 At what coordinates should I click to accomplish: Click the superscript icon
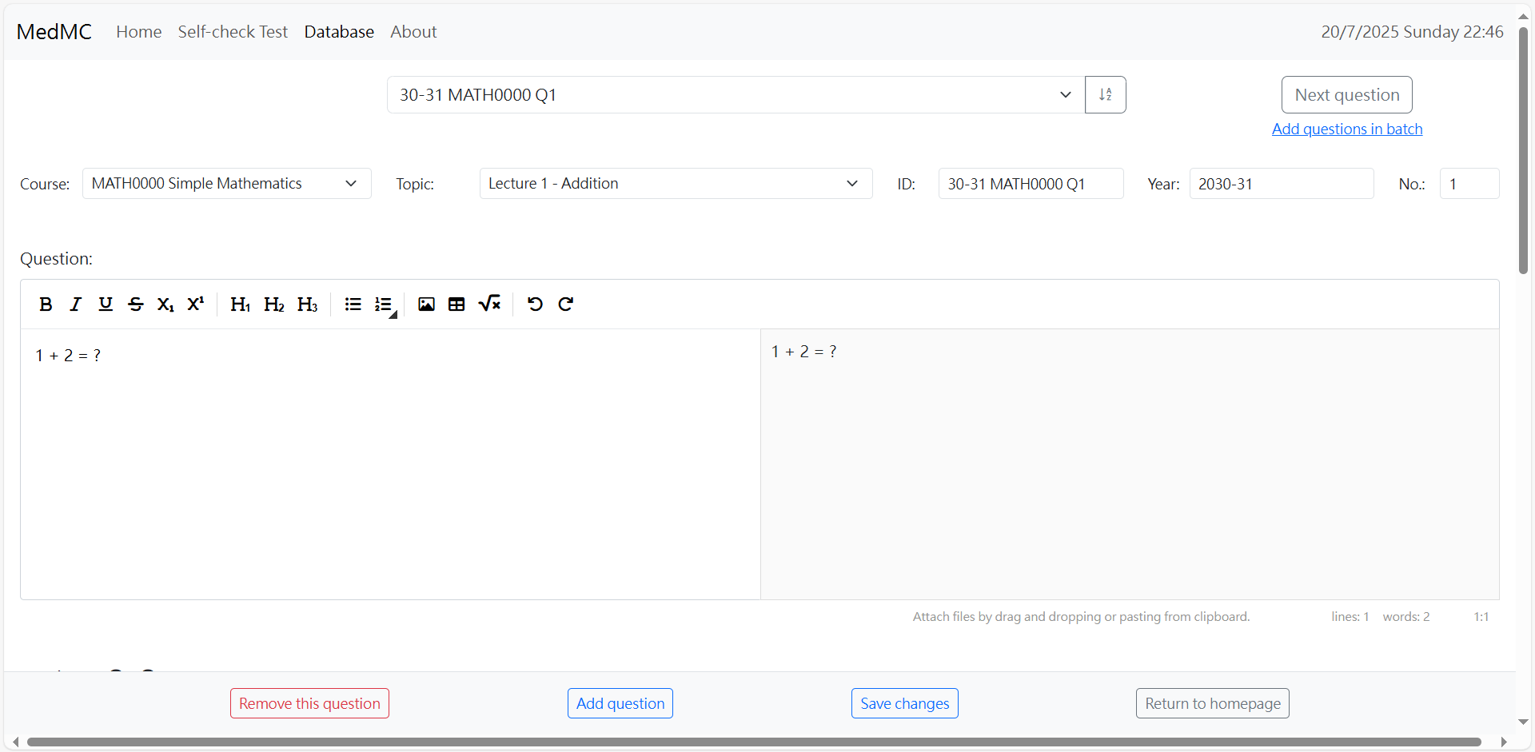195,304
